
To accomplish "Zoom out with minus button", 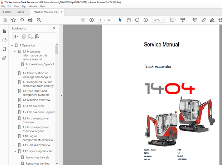I will (x=137, y=20).
